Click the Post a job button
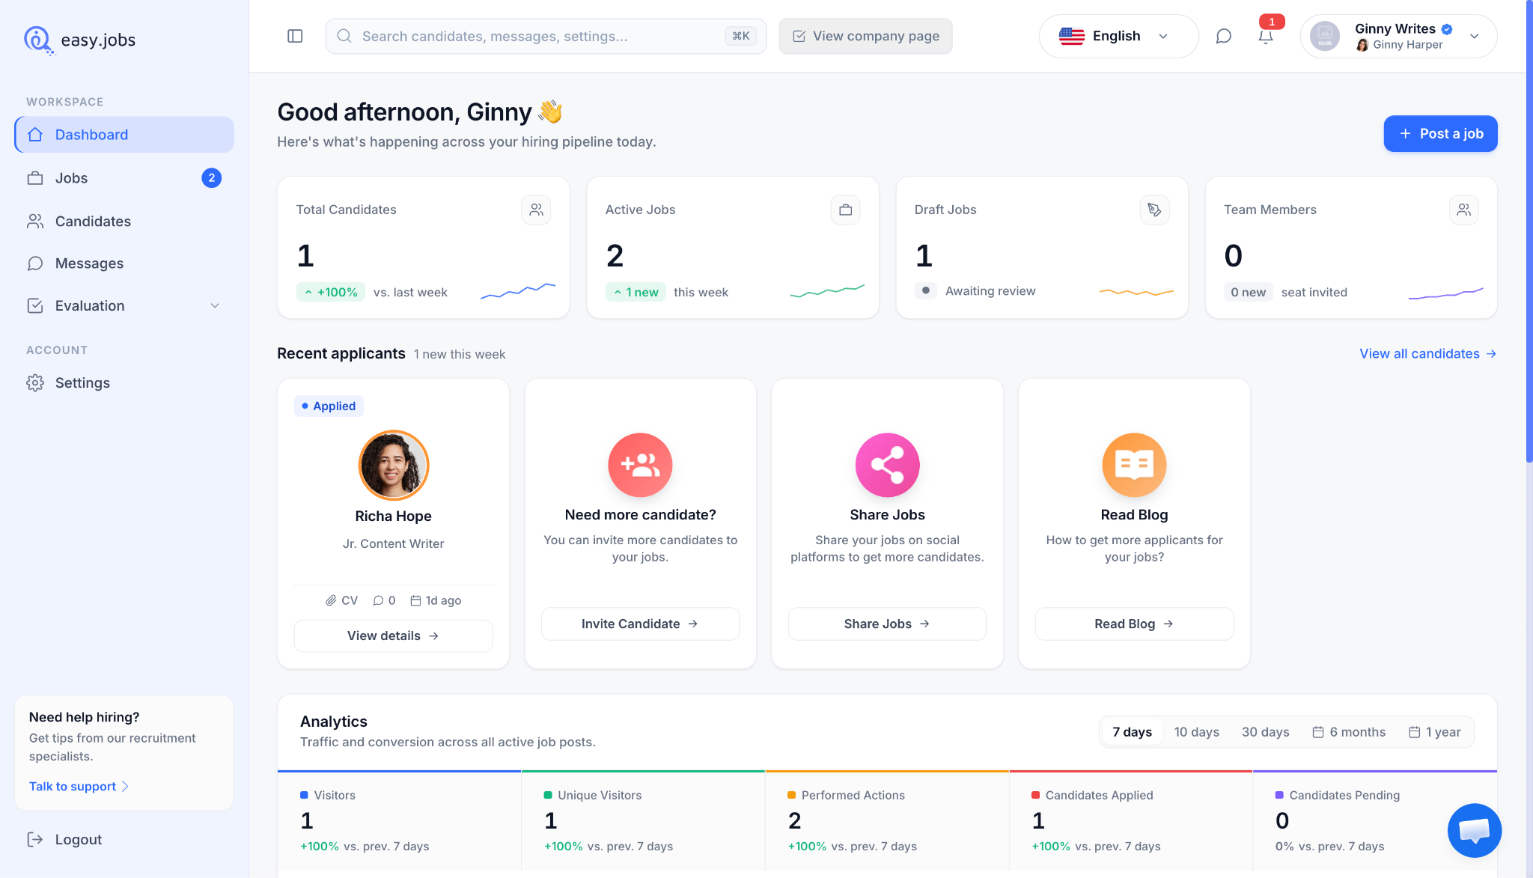This screenshot has height=878, width=1533. [1440, 134]
